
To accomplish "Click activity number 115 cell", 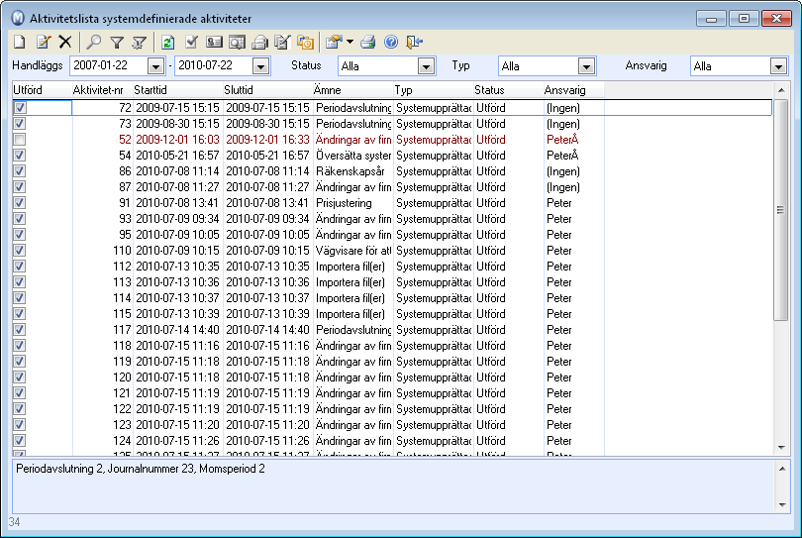I will tap(102, 314).
